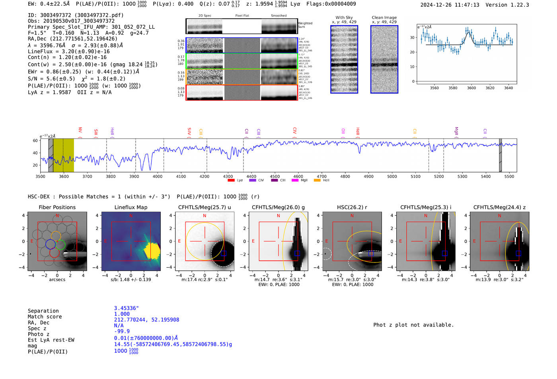Click the ID: 3003497372 line
The height and width of the screenshot is (379, 557).
(76, 15)
